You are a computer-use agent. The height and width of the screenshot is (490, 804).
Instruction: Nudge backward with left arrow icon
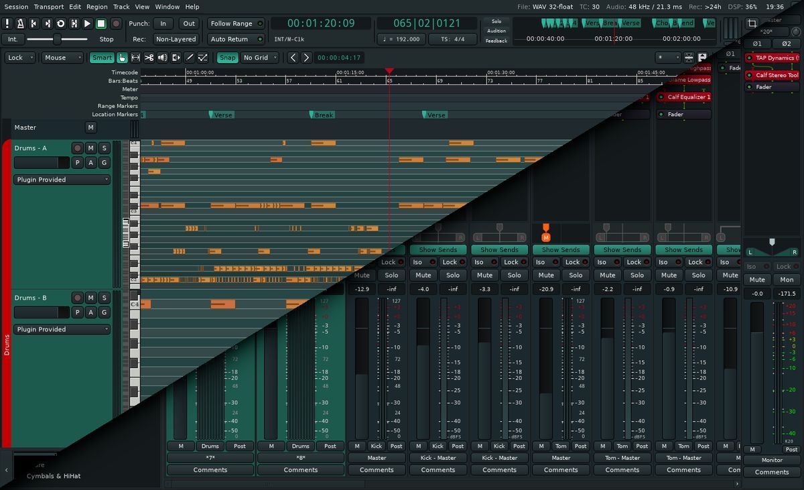point(293,58)
